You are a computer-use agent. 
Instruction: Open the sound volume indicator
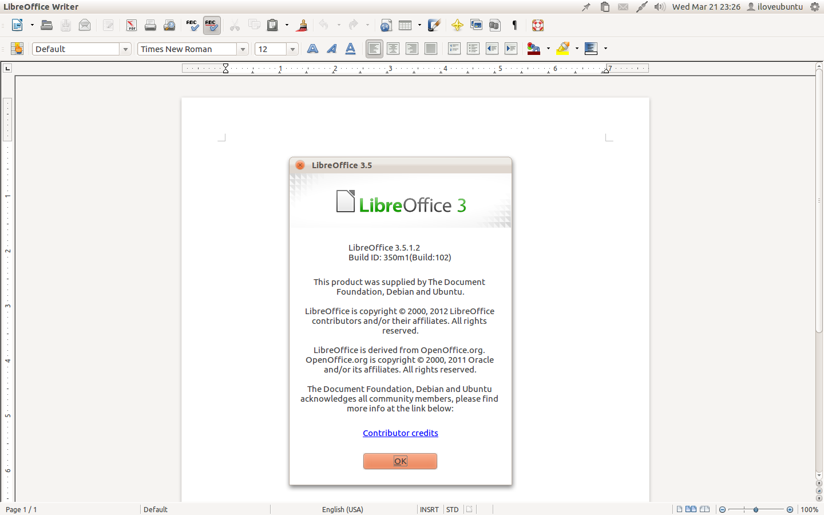point(660,7)
